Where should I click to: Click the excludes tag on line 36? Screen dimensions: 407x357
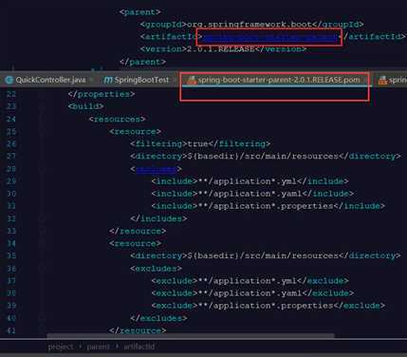(157, 269)
